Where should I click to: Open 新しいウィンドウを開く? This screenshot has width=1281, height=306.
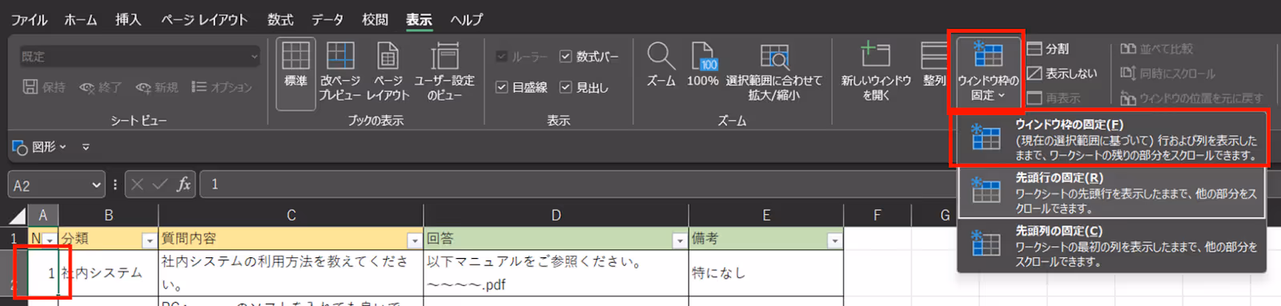click(876, 71)
